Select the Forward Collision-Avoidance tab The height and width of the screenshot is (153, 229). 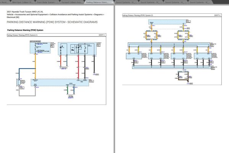[72, 2]
